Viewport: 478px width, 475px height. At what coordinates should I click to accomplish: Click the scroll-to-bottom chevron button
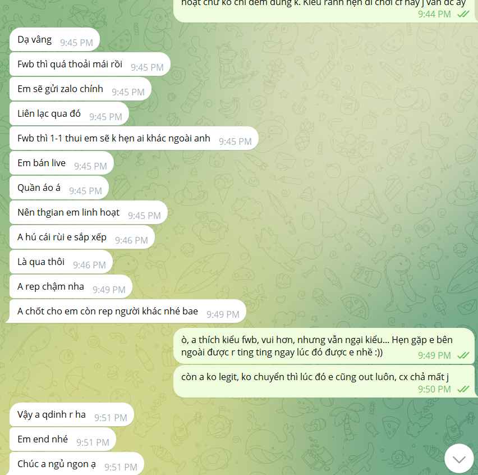459,459
